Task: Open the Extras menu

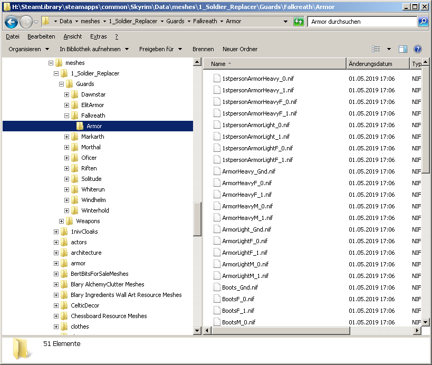Action: click(98, 36)
